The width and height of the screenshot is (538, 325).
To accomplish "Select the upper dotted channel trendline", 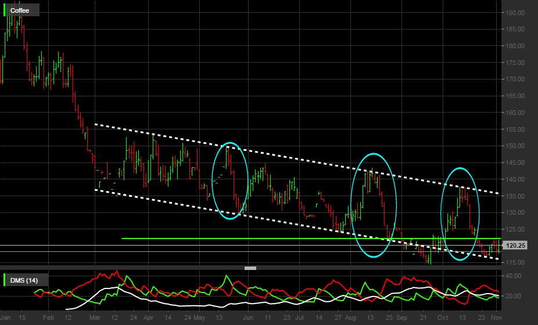I will point(297,159).
